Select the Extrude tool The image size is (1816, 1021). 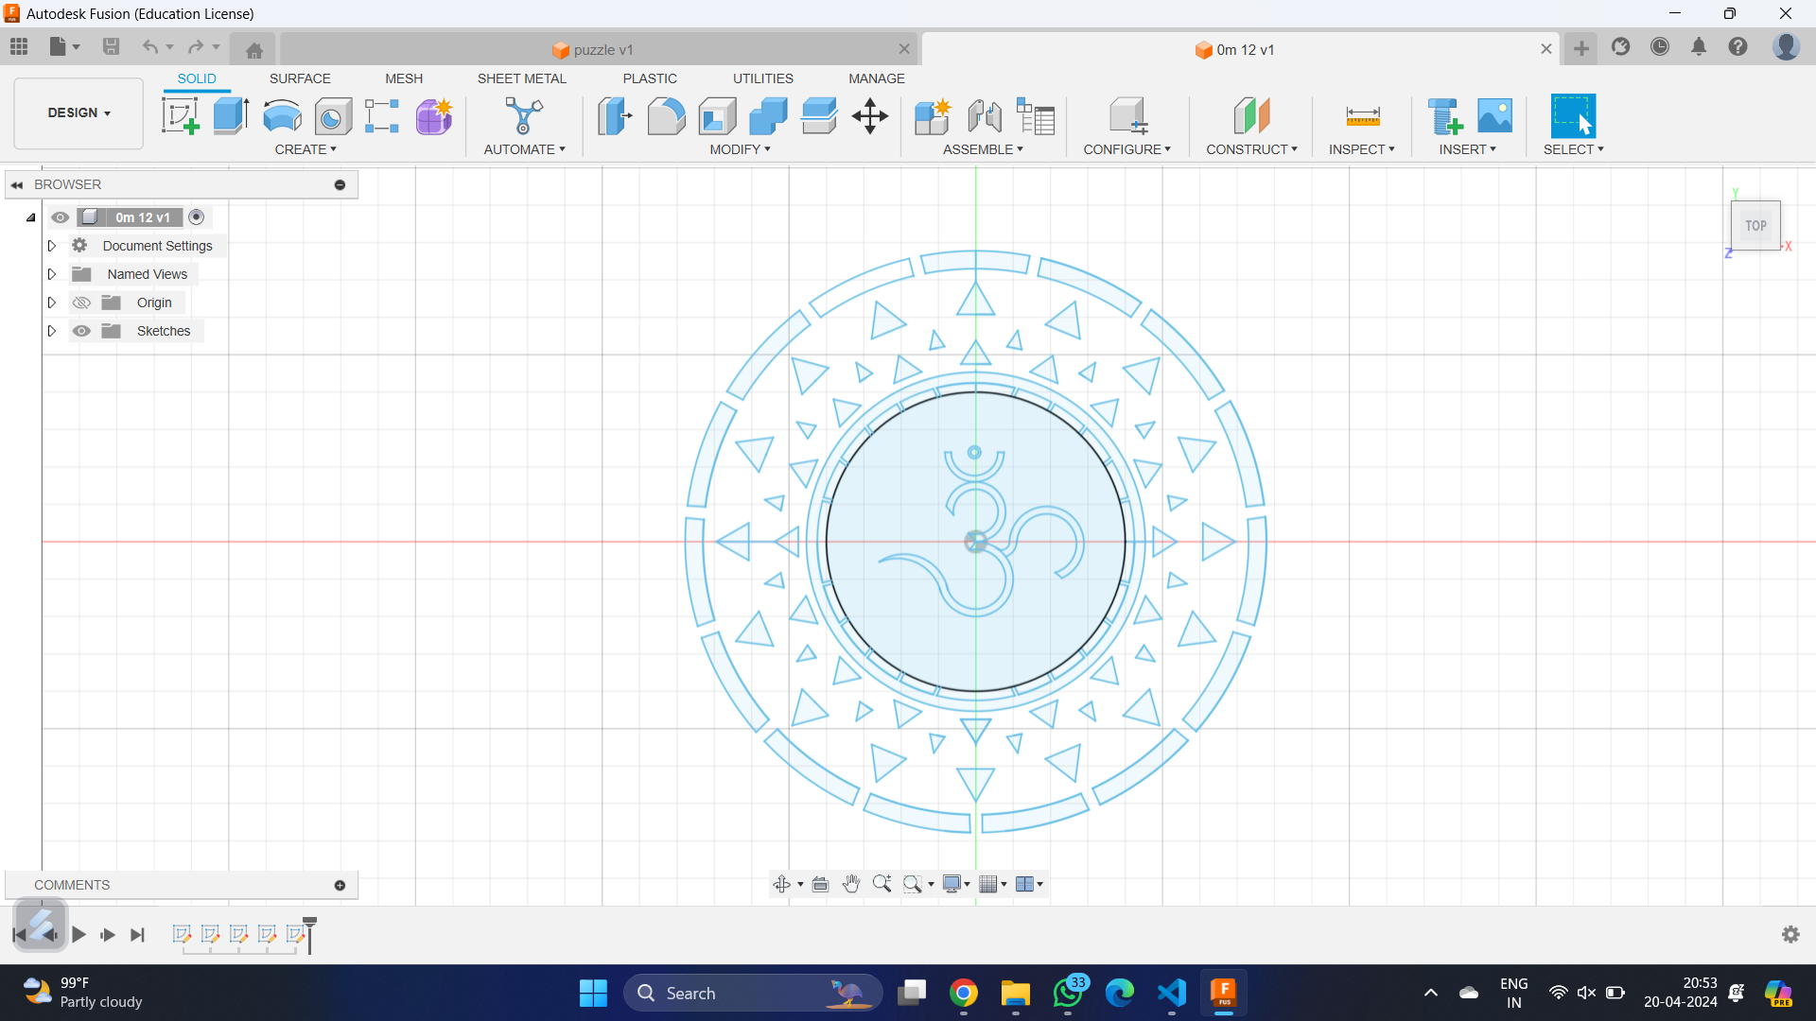click(231, 116)
